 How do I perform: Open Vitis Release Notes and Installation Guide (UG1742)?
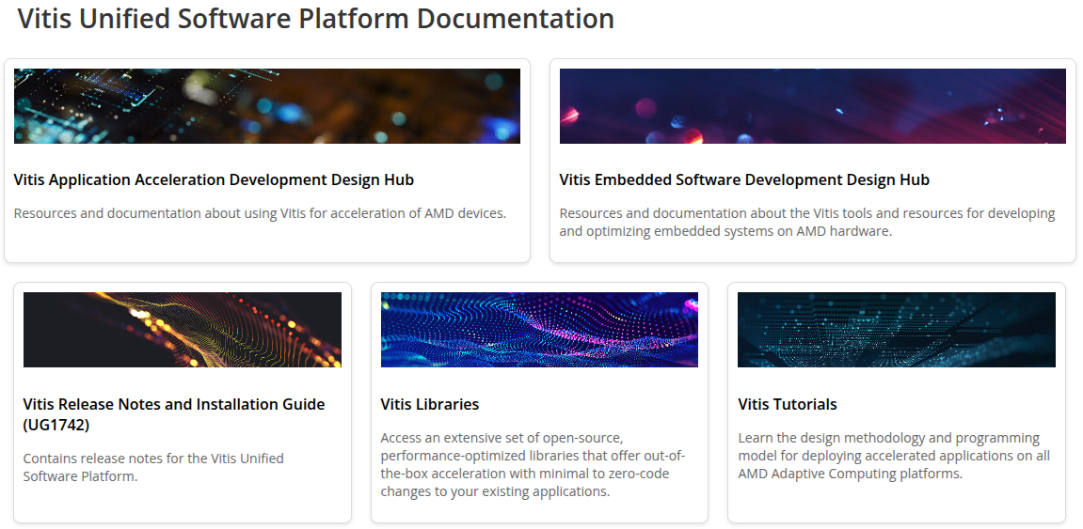tap(174, 414)
